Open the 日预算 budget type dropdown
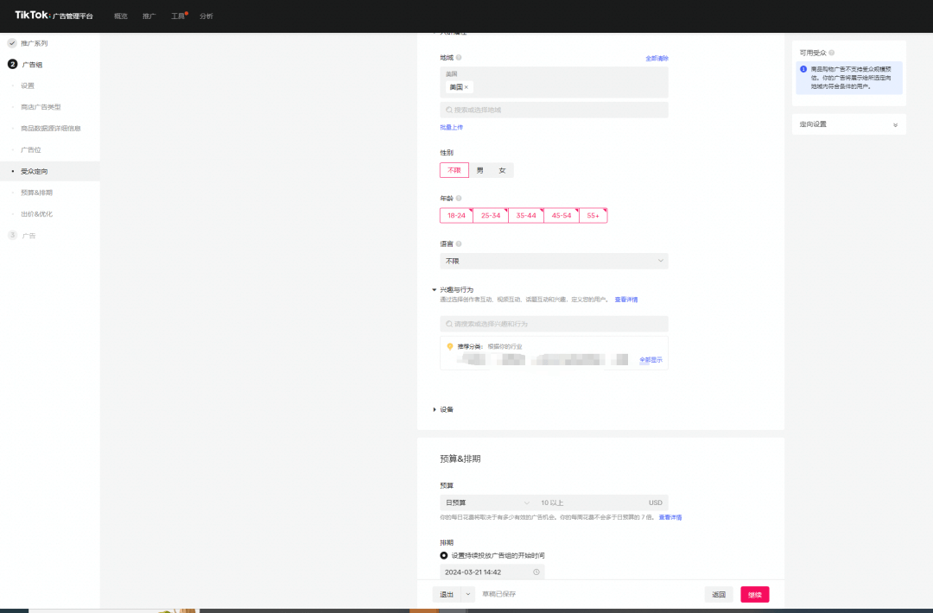 [x=486, y=503]
